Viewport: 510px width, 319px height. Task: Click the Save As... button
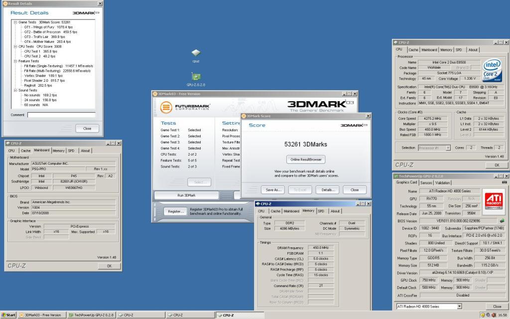coord(273,190)
